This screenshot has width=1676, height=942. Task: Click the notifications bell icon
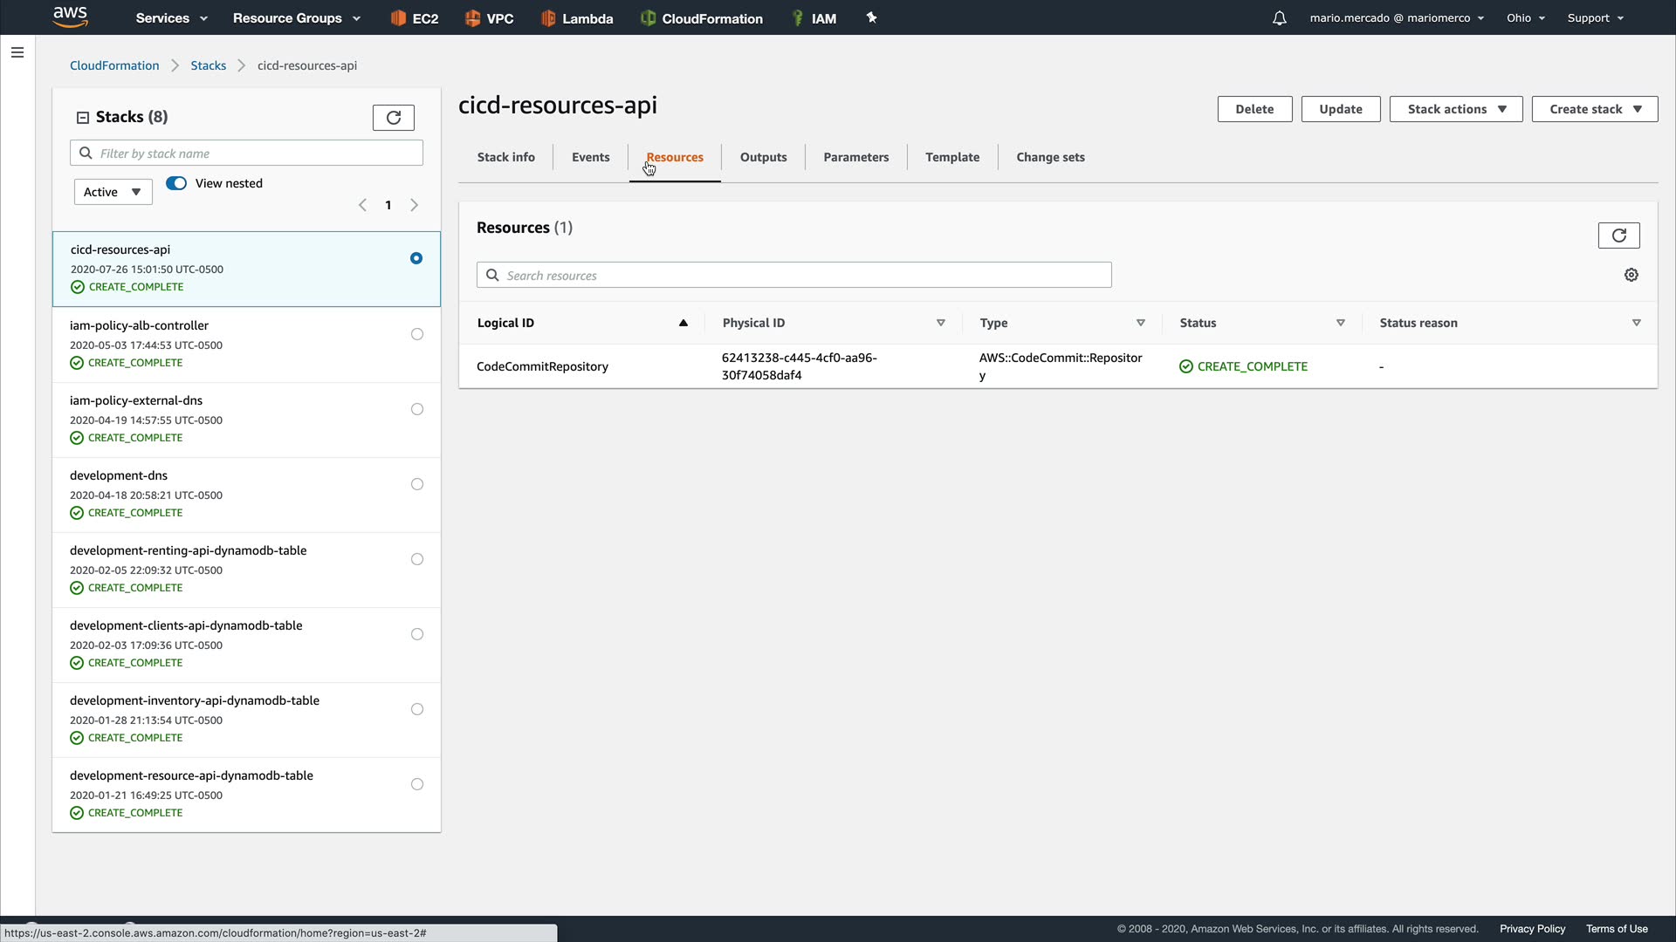[x=1279, y=18]
